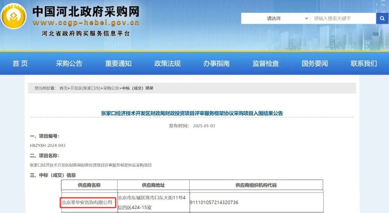Click the magnifier search button
The width and height of the screenshot is (389, 213).
click(382, 18)
